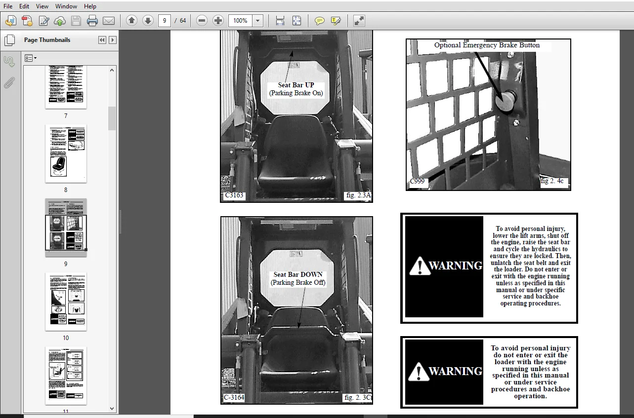634x418 pixels.
Task: Click the '(Parking Brake Off)' label text
Action: click(298, 283)
